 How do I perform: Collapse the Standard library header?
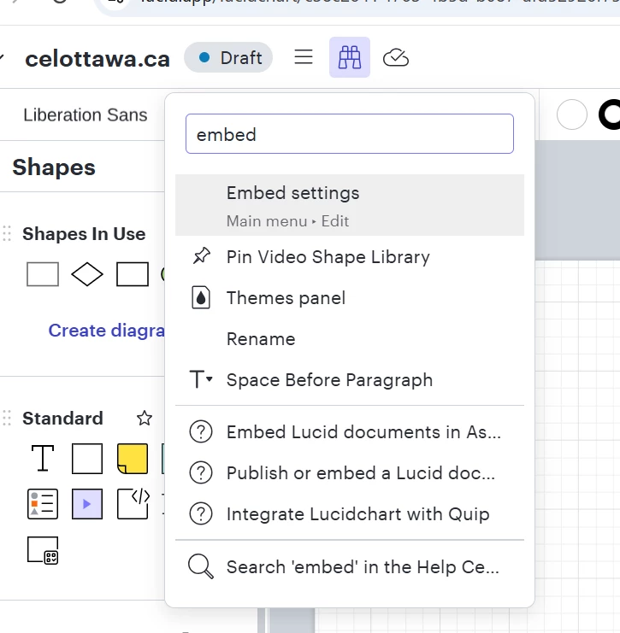click(x=62, y=419)
